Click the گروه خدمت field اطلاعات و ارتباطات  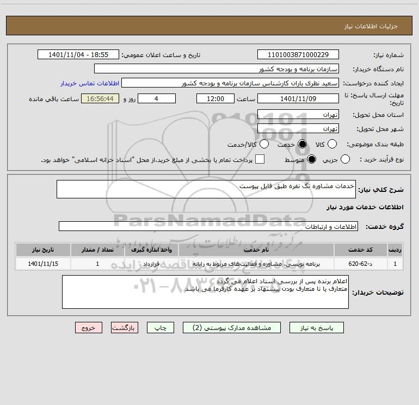coord(208,226)
